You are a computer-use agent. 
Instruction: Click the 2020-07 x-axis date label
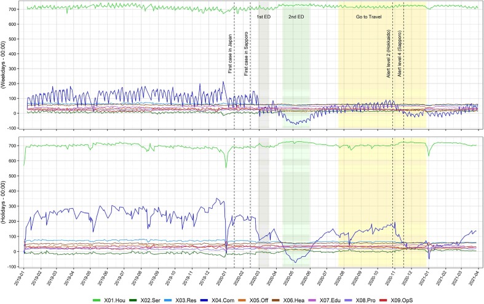pyautogui.click(x=321, y=279)
